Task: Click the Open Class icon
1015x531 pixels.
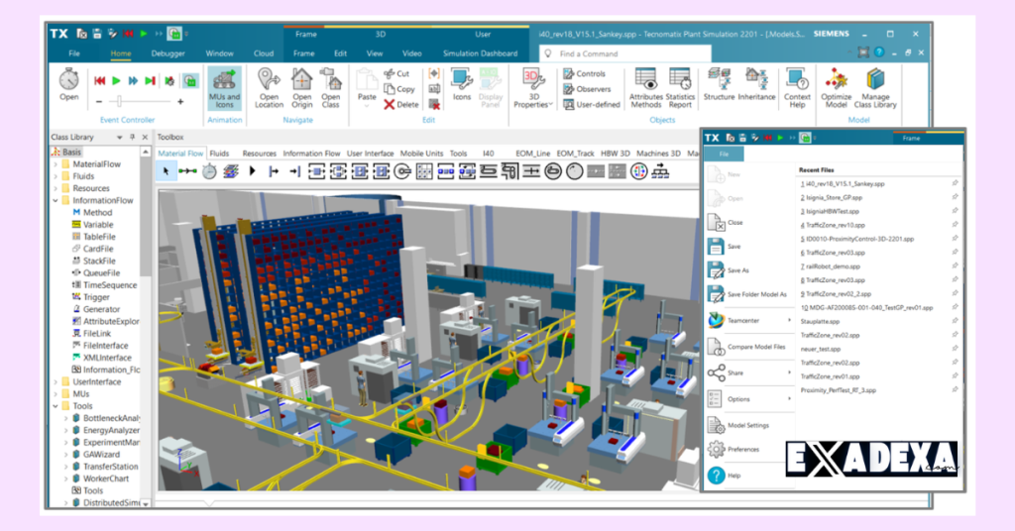Action: pos(331,87)
